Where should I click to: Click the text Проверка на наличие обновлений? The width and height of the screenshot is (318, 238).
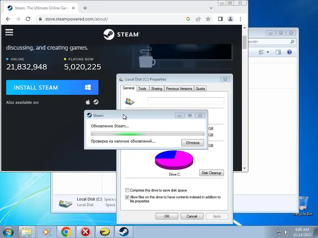coord(123,141)
